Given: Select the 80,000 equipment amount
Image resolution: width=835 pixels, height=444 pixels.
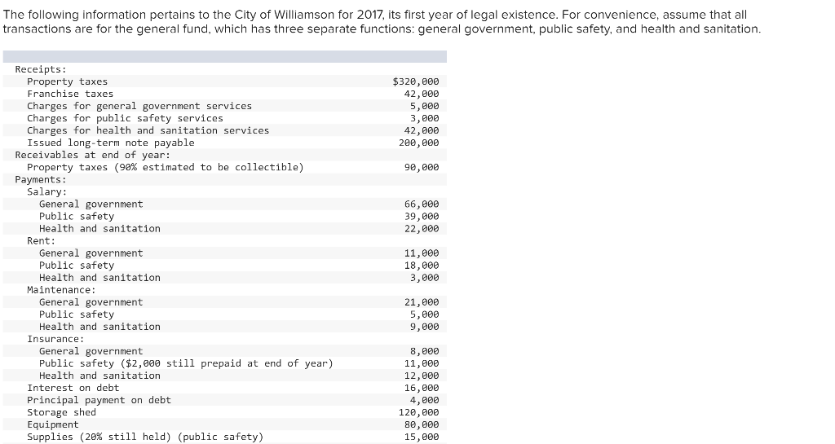Looking at the screenshot, I should coord(422,424).
